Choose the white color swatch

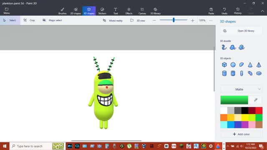(224, 110)
